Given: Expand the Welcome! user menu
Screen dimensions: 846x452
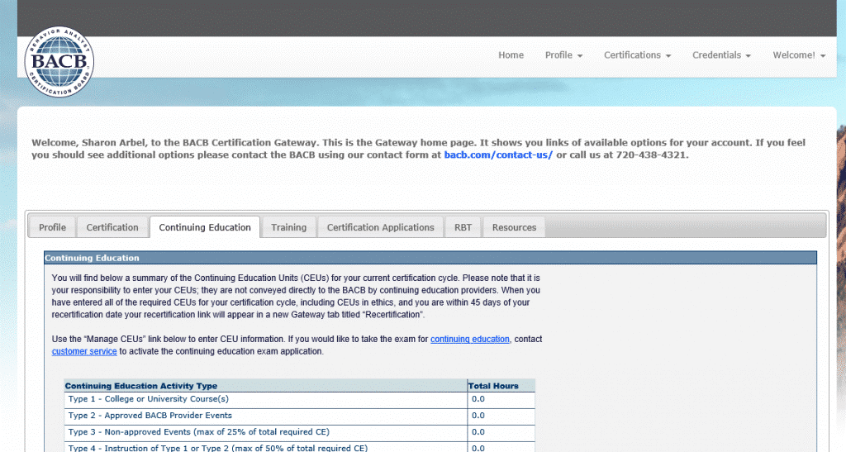Looking at the screenshot, I should 799,55.
